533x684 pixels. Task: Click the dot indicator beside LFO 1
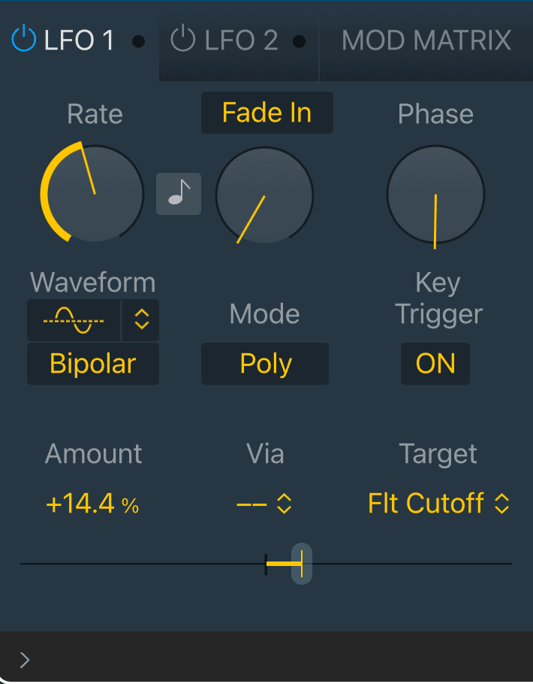click(x=139, y=41)
